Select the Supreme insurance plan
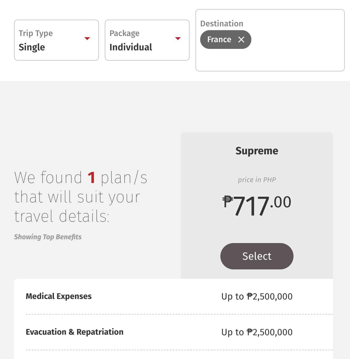The width and height of the screenshot is (350, 359). coord(257,256)
